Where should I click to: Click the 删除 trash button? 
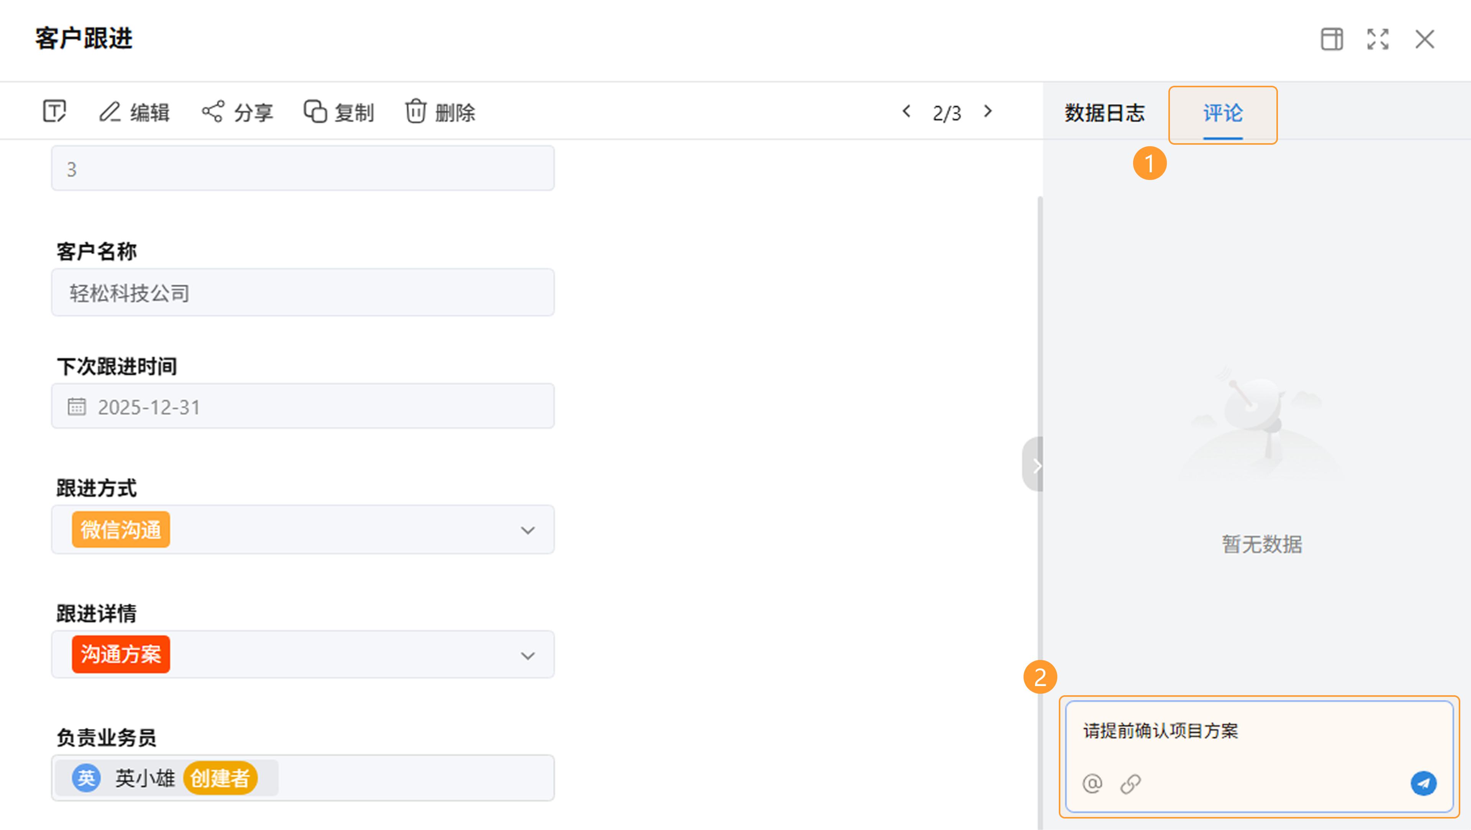pos(440,112)
